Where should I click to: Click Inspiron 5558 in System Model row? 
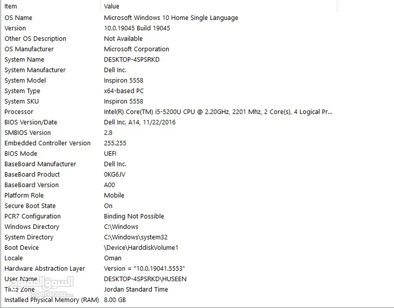123,80
